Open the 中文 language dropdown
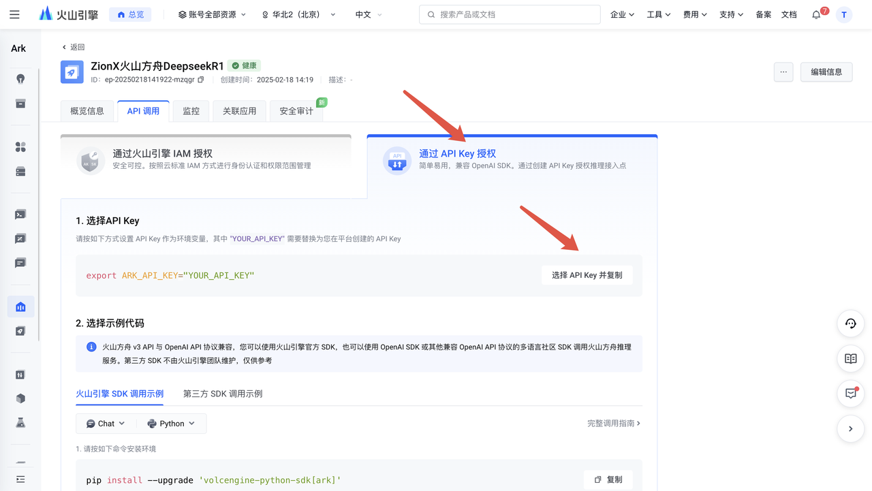The height and width of the screenshot is (491, 872). tap(369, 14)
